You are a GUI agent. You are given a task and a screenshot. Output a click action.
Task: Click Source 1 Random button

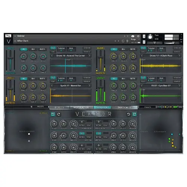(x=87, y=48)
